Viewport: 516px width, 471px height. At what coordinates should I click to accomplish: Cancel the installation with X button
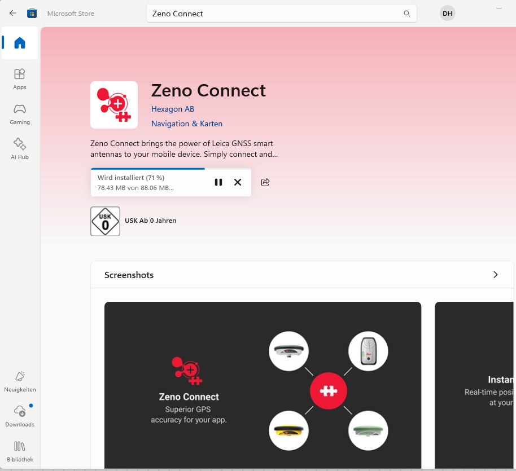(x=238, y=182)
